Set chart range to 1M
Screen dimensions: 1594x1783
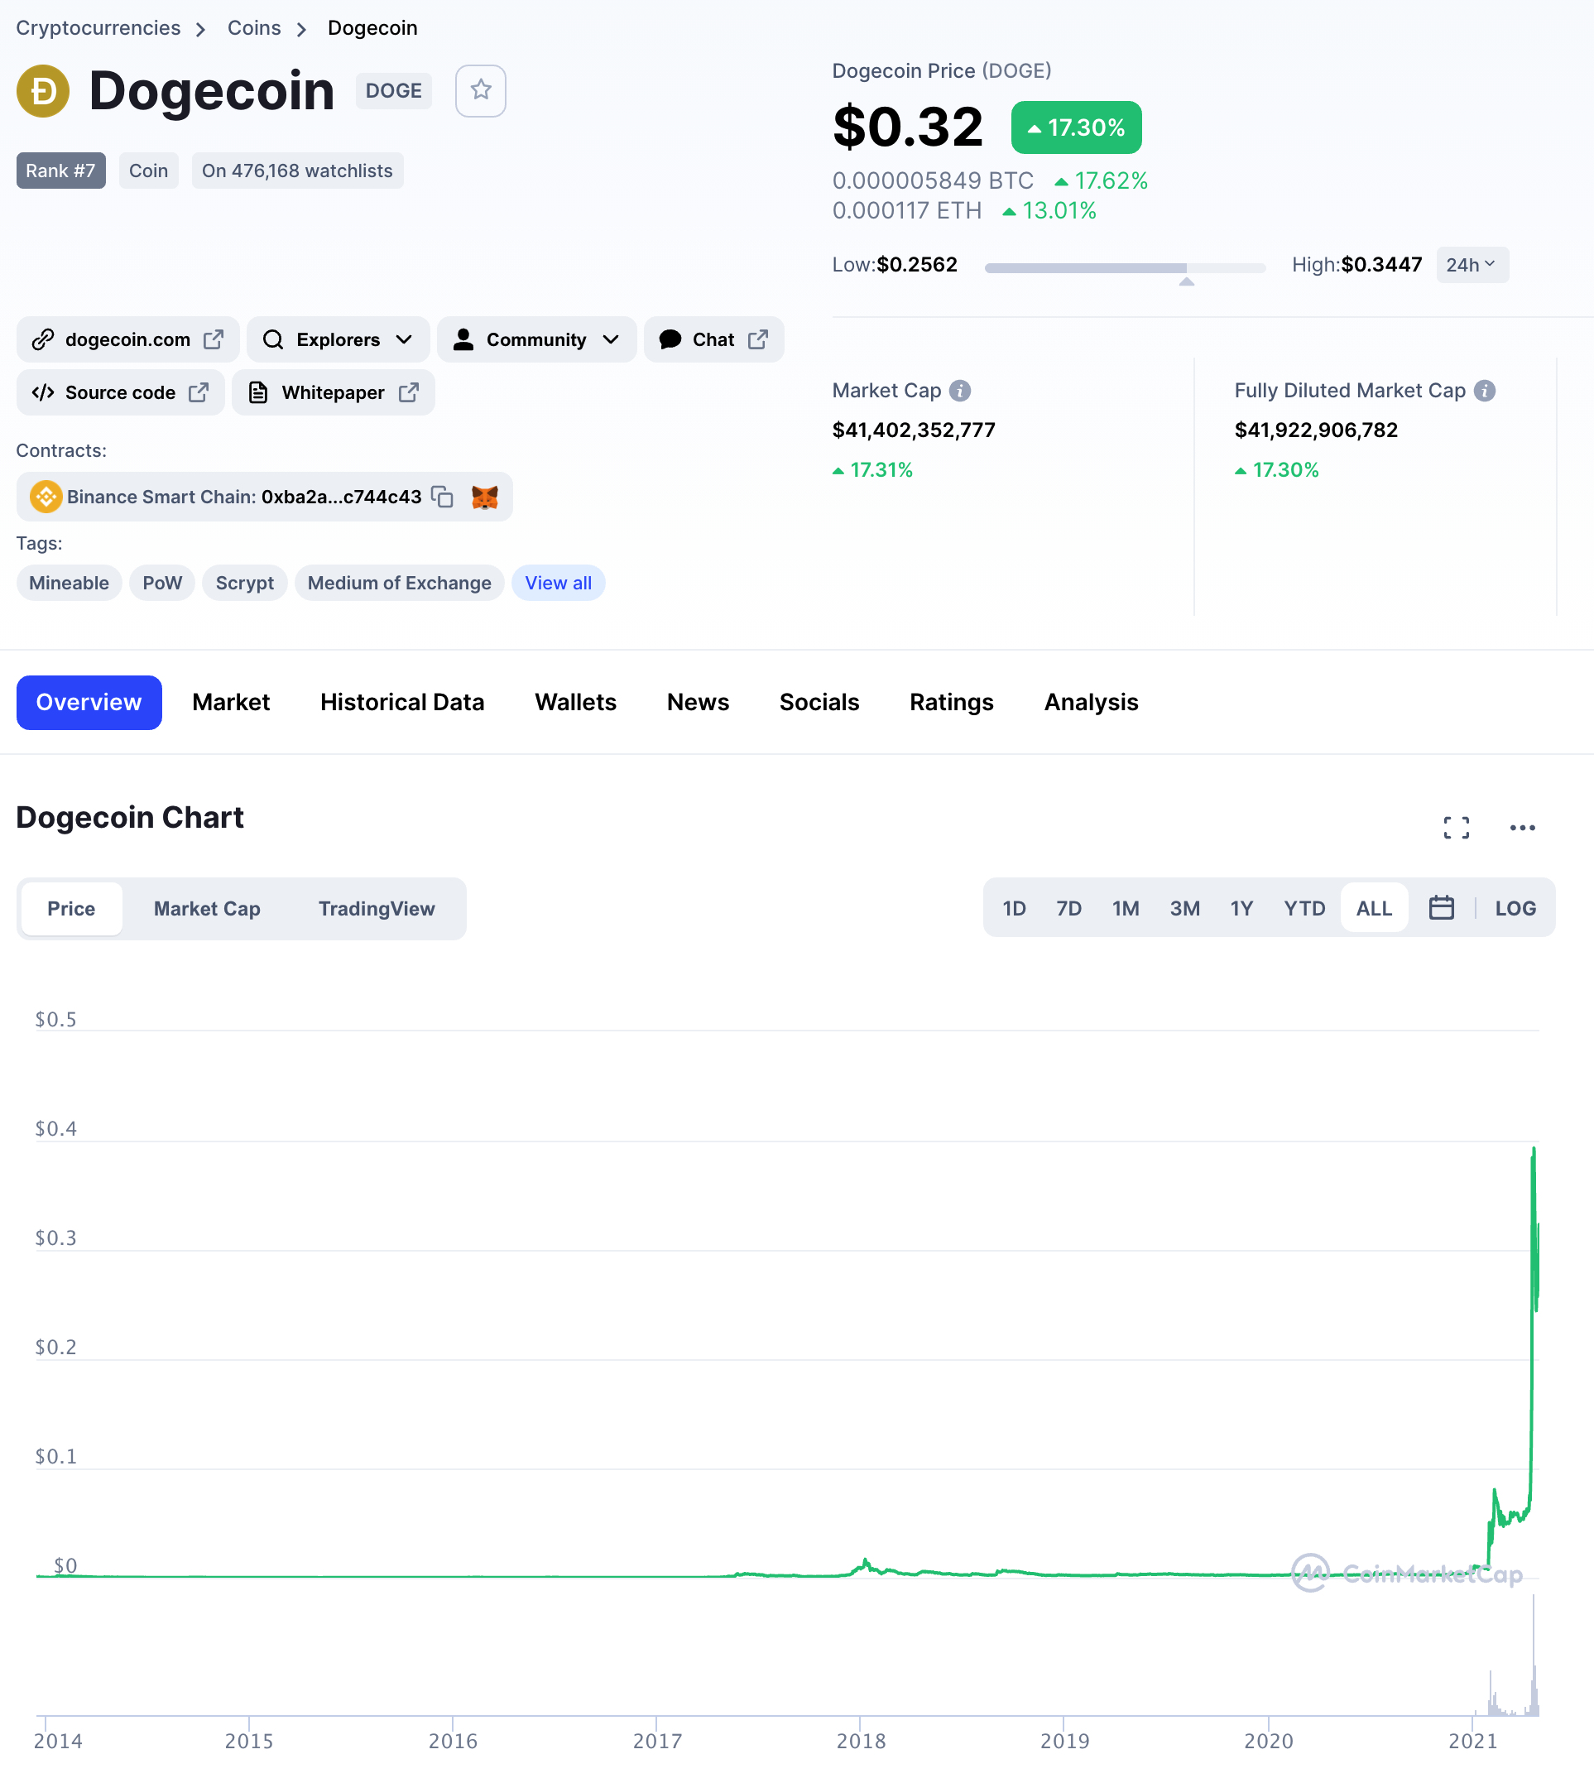coord(1126,908)
